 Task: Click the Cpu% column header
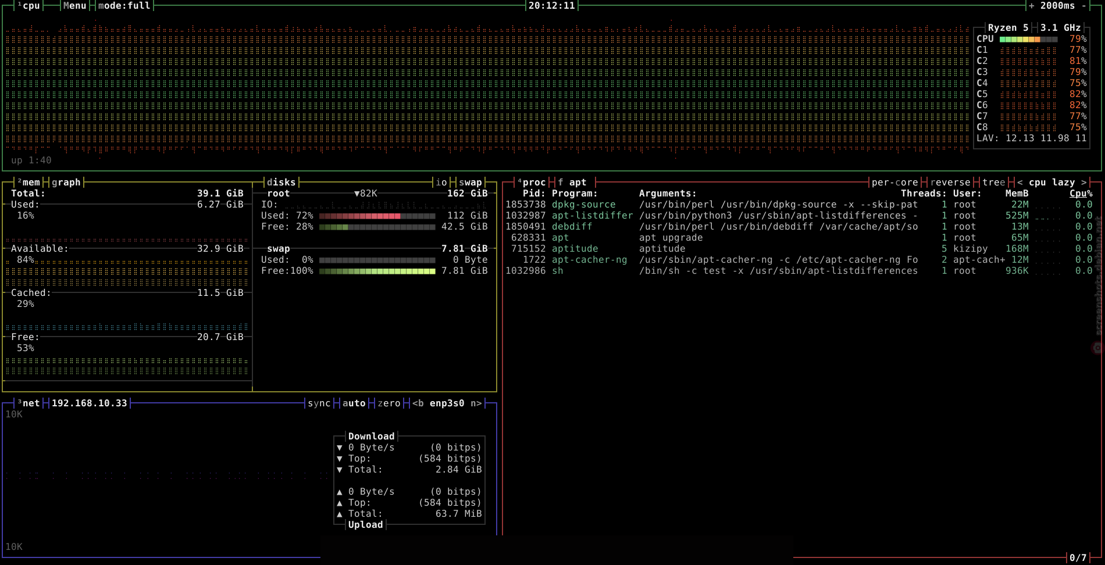(x=1081, y=194)
